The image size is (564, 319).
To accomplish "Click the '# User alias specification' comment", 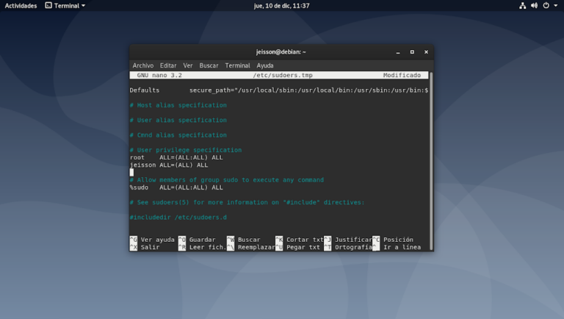I will (178, 120).
